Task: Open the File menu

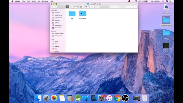Action: [x=24, y=1]
